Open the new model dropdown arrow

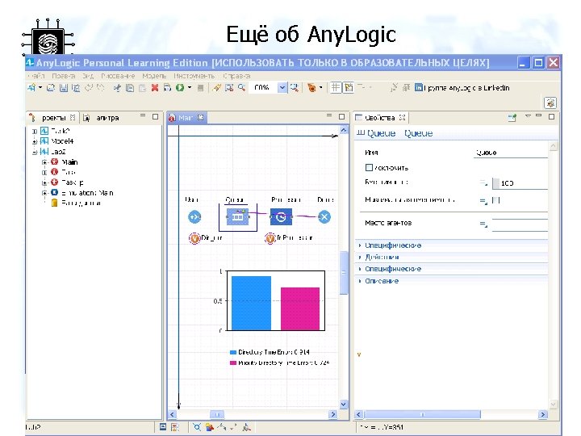[40, 88]
